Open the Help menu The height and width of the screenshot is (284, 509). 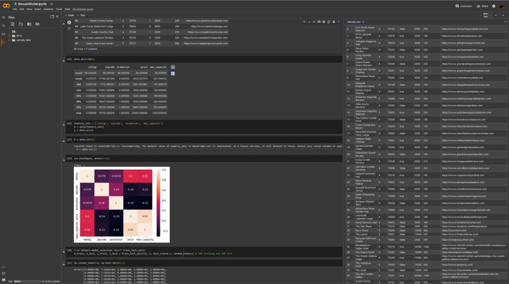pyautogui.click(x=67, y=9)
